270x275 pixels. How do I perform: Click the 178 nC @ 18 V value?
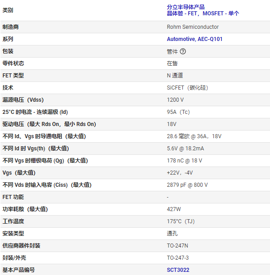(x=184, y=161)
